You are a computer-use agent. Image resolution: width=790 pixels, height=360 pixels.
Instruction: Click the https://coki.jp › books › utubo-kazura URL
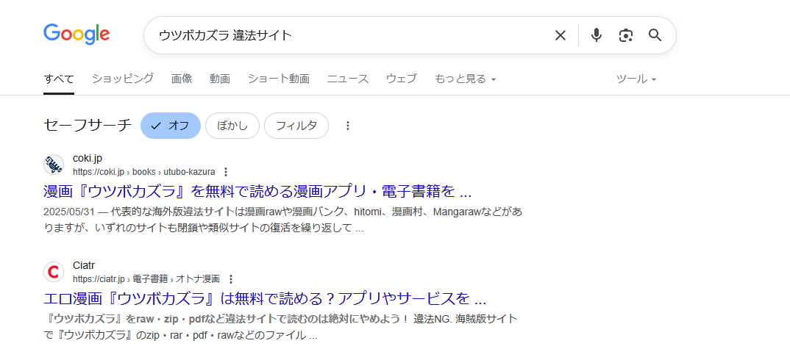pos(143,172)
